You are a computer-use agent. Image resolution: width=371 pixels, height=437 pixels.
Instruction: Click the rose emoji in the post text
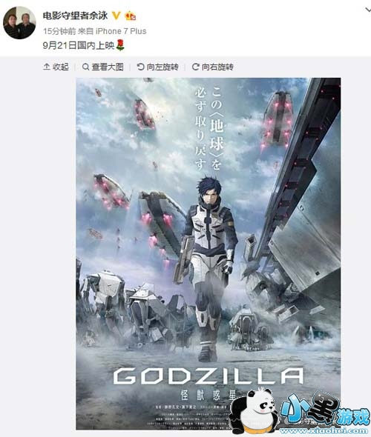click(x=120, y=45)
